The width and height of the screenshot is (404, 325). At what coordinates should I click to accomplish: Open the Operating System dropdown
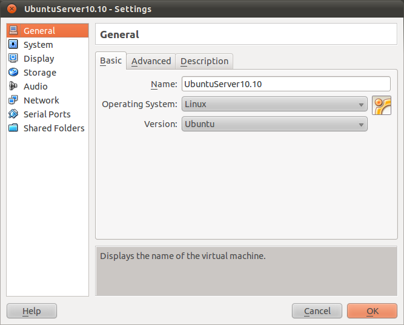[x=274, y=104]
